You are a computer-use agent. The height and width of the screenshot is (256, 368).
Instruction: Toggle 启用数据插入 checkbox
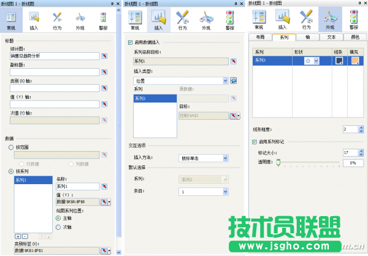[x=130, y=42]
